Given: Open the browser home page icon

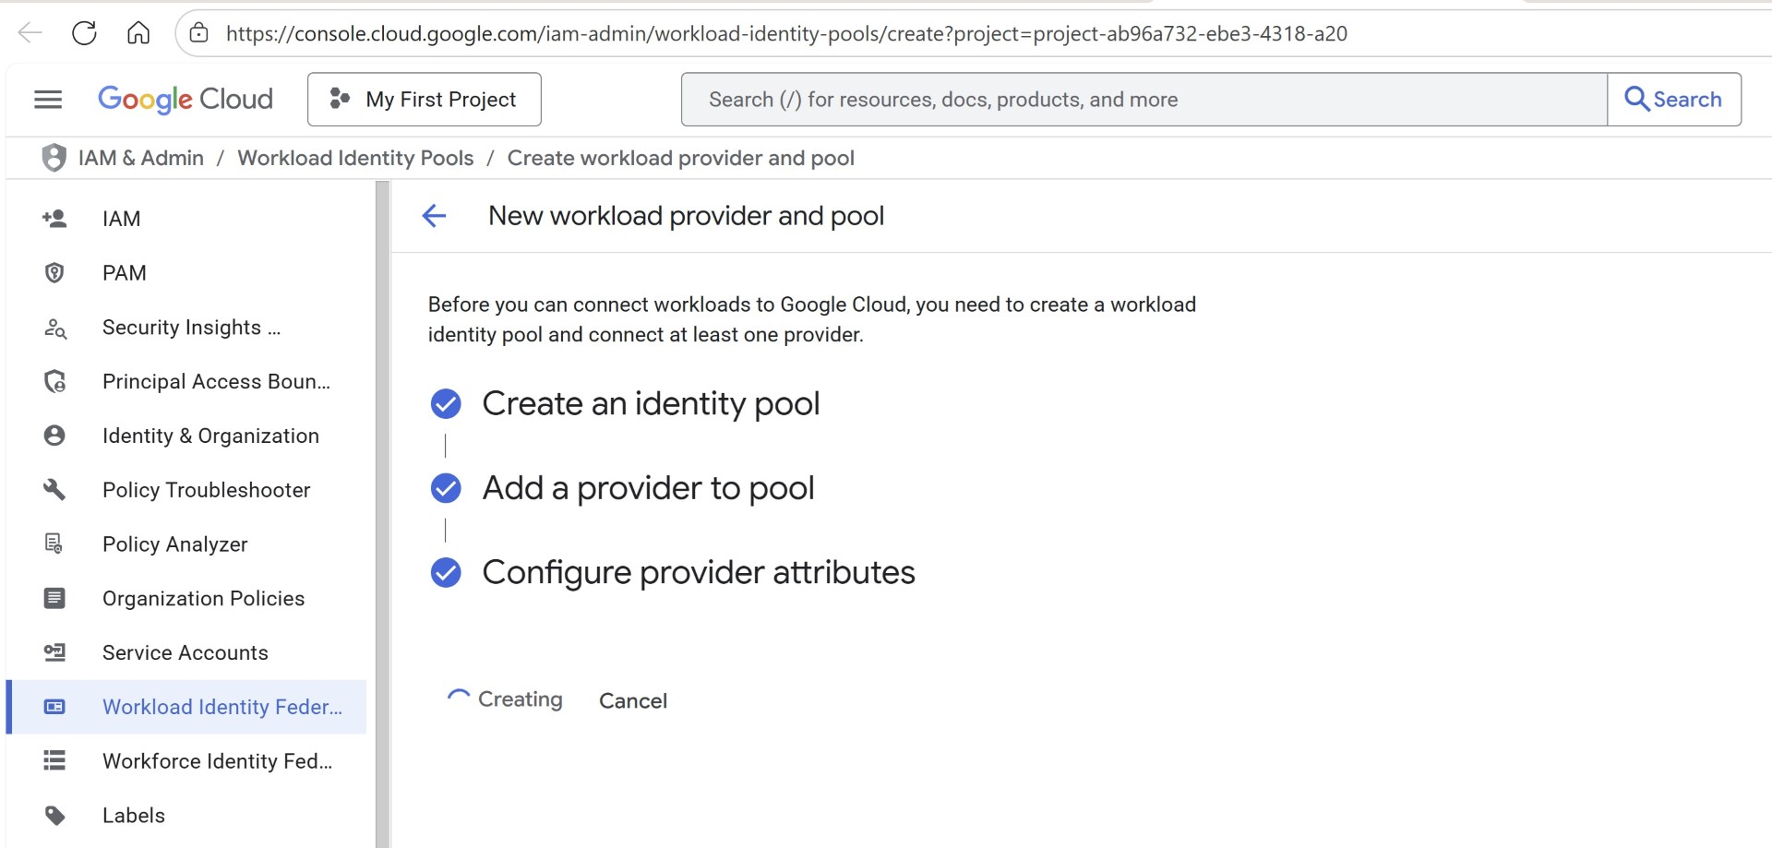Looking at the screenshot, I should [x=138, y=33].
